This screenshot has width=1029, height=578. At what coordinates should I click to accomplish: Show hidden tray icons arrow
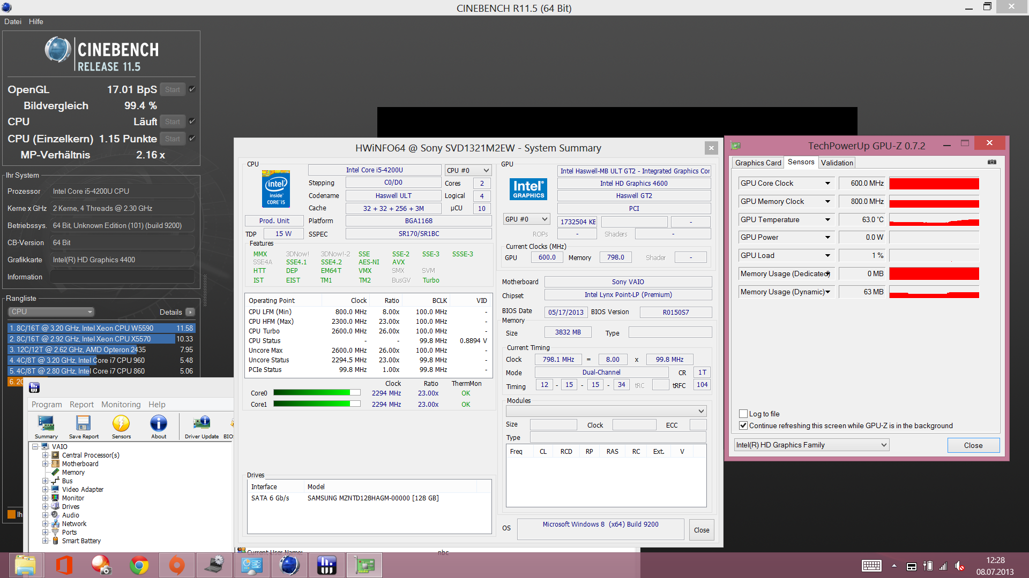coord(894,566)
